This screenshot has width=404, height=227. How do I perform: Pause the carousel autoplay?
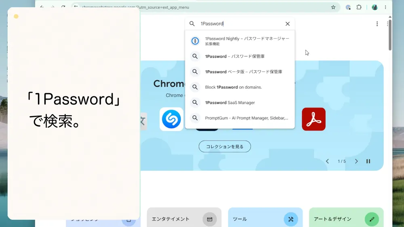368,161
